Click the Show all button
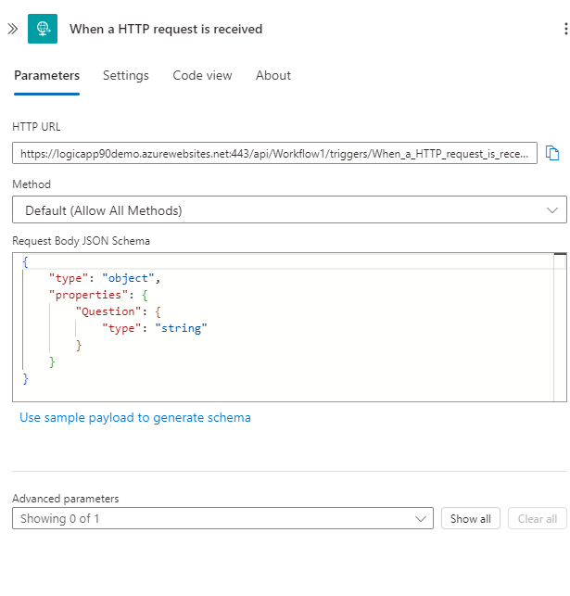This screenshot has height=596, width=570. click(471, 518)
